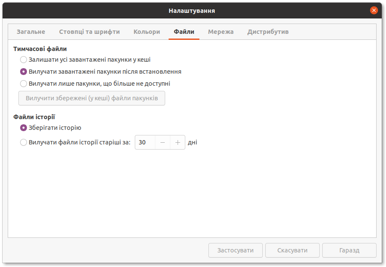Select removing only packages no longer available
This screenshot has height=267, width=386.
tap(24, 84)
